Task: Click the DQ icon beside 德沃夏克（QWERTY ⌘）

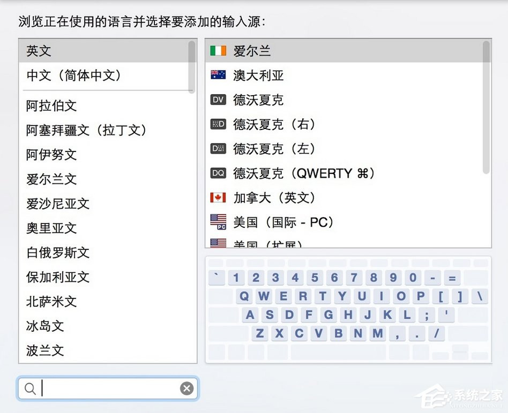Action: (x=218, y=173)
